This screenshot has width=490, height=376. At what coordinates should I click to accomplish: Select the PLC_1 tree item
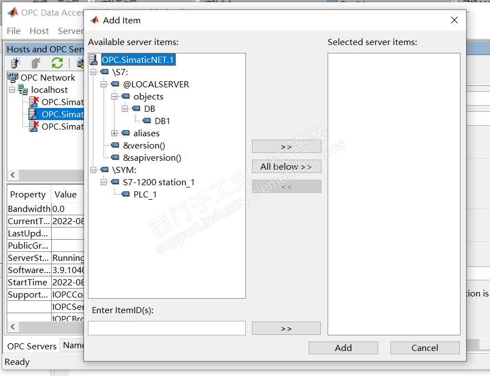pyautogui.click(x=145, y=195)
